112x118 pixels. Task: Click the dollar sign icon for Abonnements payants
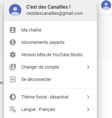coord(13,42)
